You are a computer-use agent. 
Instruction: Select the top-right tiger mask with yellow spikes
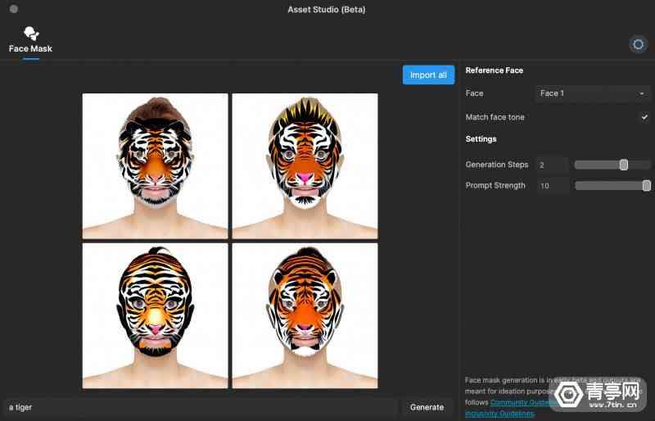305,166
